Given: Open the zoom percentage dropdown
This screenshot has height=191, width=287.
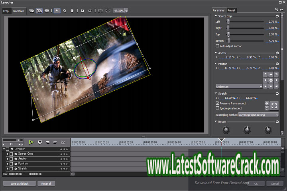Looking at the screenshot, I should (x=126, y=11).
